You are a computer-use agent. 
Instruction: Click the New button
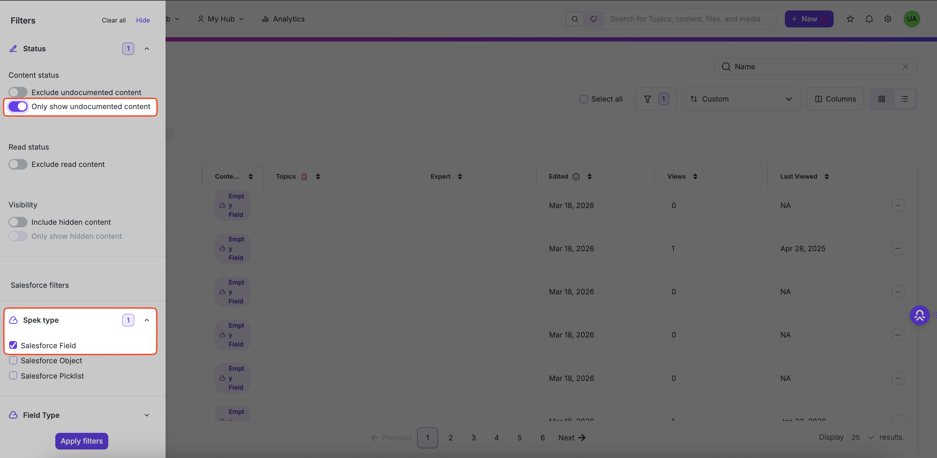click(x=809, y=19)
